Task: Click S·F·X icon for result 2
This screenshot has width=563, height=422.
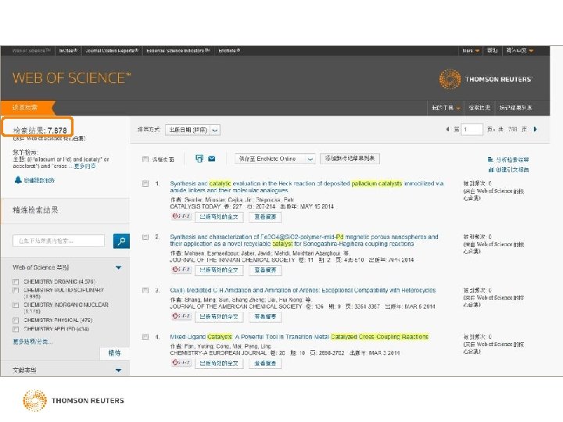Action: point(181,270)
